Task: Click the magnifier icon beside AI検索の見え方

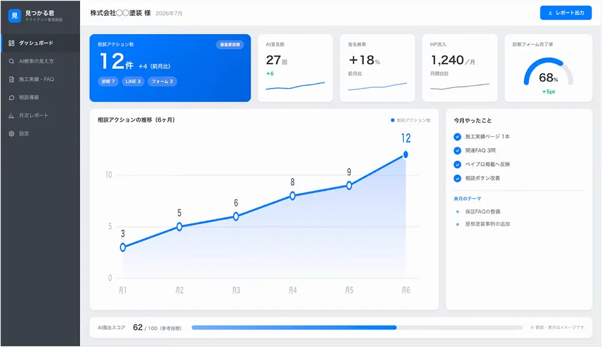Action: [x=12, y=61]
